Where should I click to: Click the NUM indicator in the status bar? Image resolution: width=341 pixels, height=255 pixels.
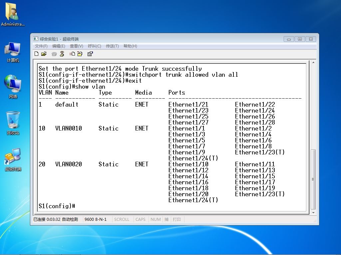pos(156,219)
